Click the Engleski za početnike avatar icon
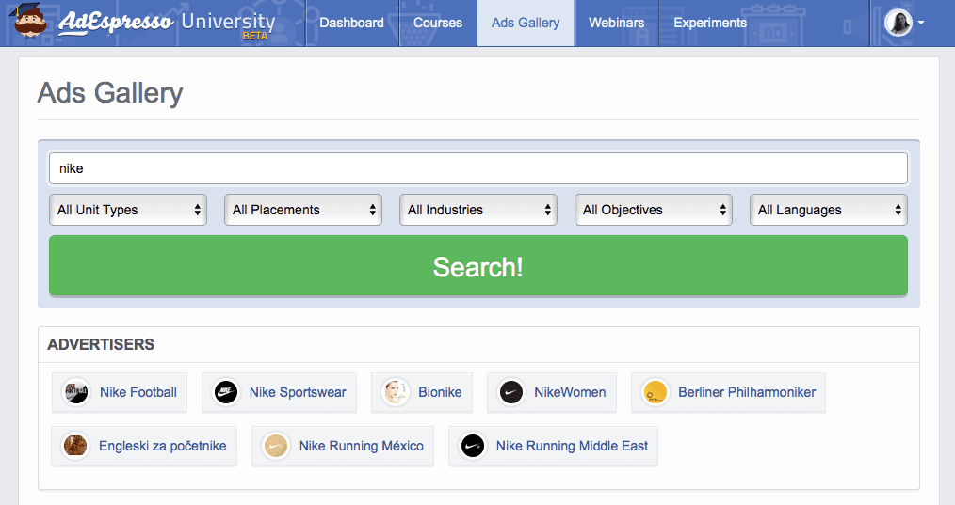The image size is (955, 505). click(75, 446)
